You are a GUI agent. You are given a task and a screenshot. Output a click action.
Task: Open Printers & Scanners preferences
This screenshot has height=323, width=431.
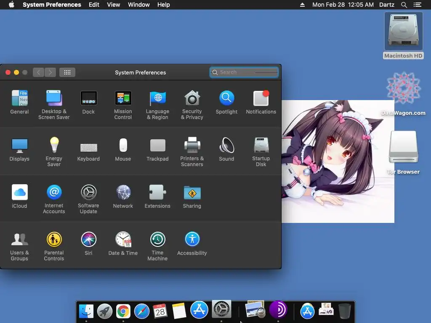pos(192,151)
